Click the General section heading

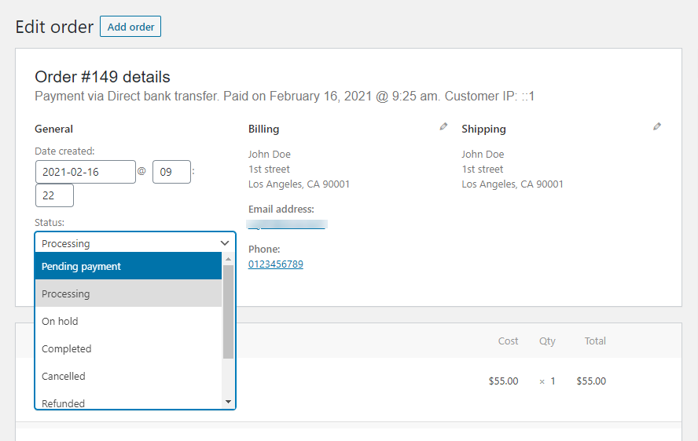click(x=53, y=129)
